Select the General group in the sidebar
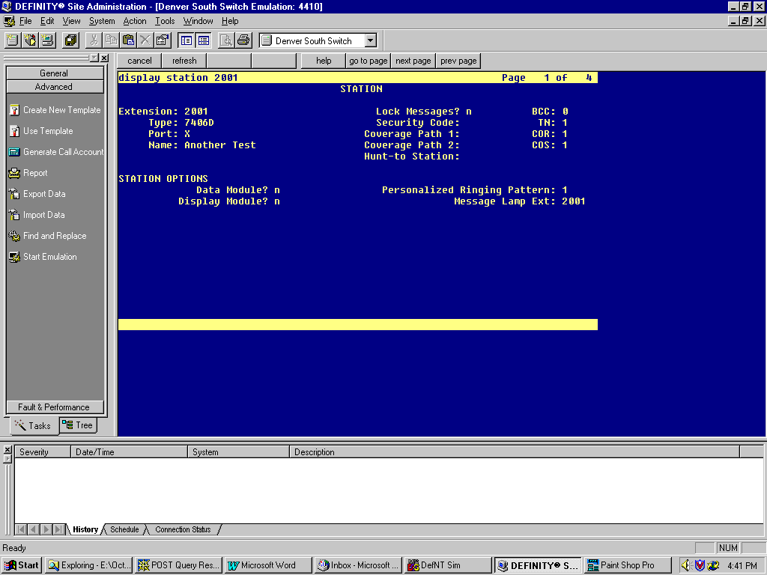The image size is (767, 575). [x=55, y=73]
